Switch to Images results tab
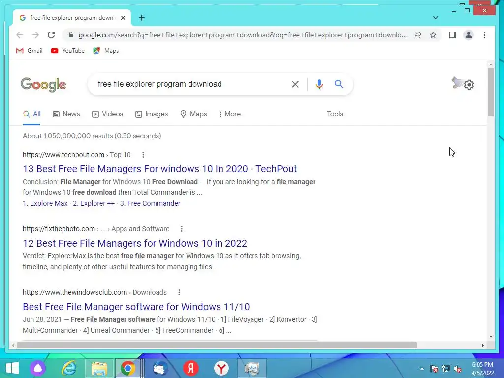This screenshot has height=378, width=504. coord(152,114)
